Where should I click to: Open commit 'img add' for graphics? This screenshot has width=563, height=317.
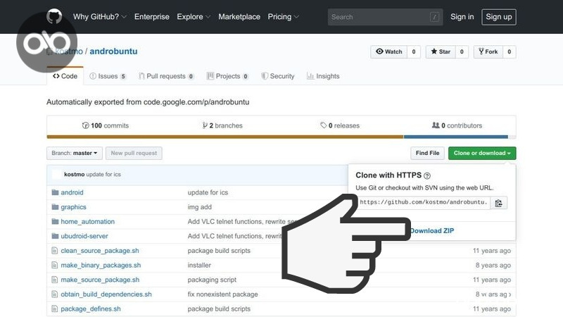coord(200,207)
